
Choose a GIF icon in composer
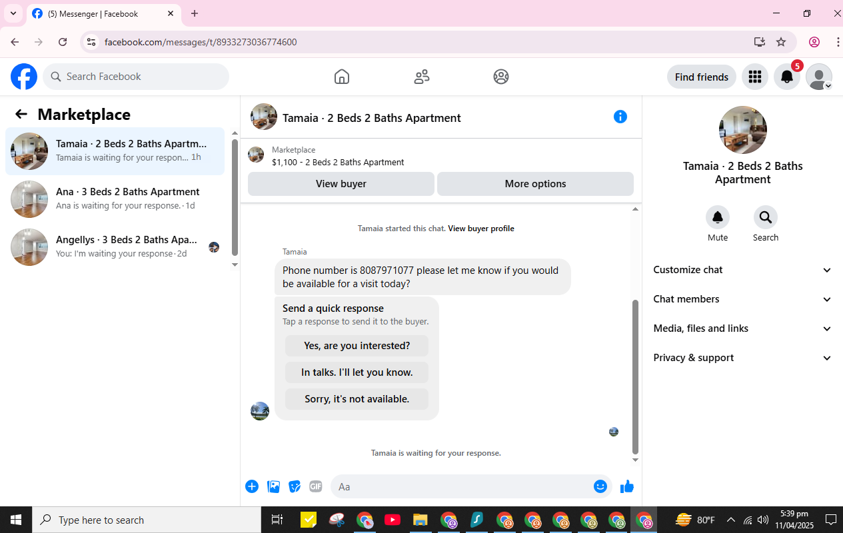pyautogui.click(x=316, y=486)
